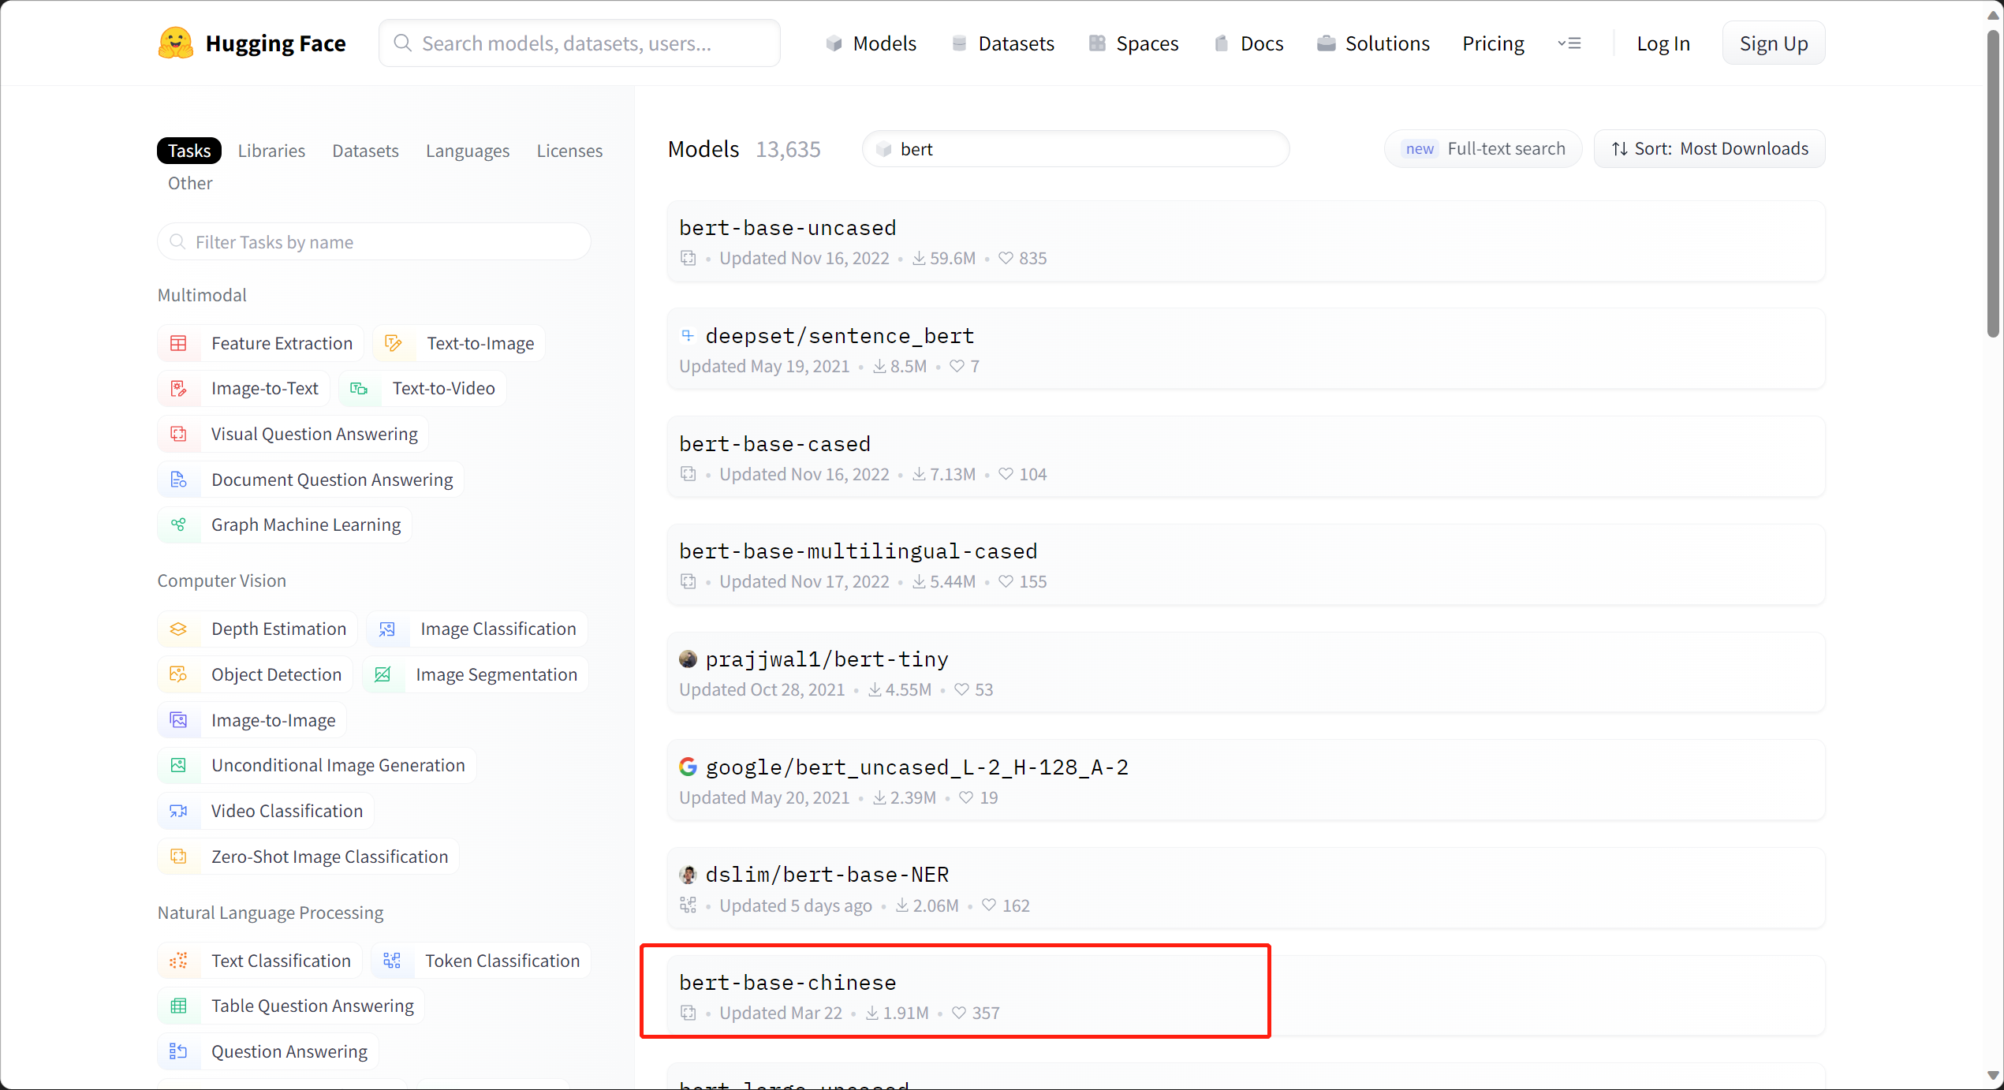Open the Sort: Most Downloads dropdown
Screen dimensions: 2004x1090
(x=1709, y=149)
